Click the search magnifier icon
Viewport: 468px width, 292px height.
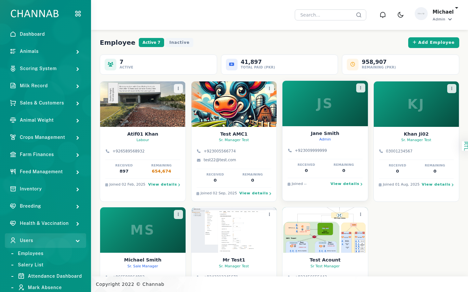point(359,15)
